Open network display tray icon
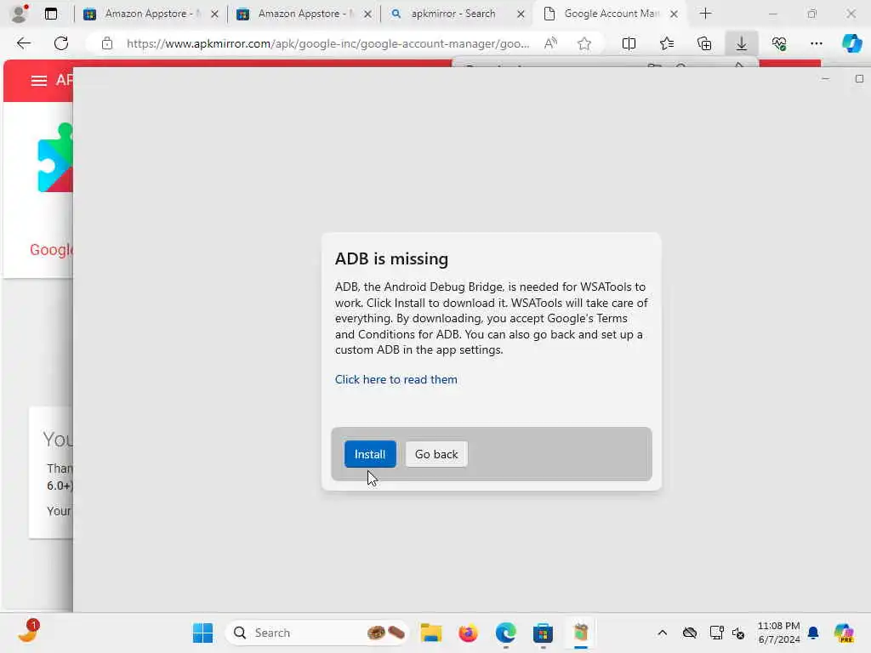 [716, 633]
